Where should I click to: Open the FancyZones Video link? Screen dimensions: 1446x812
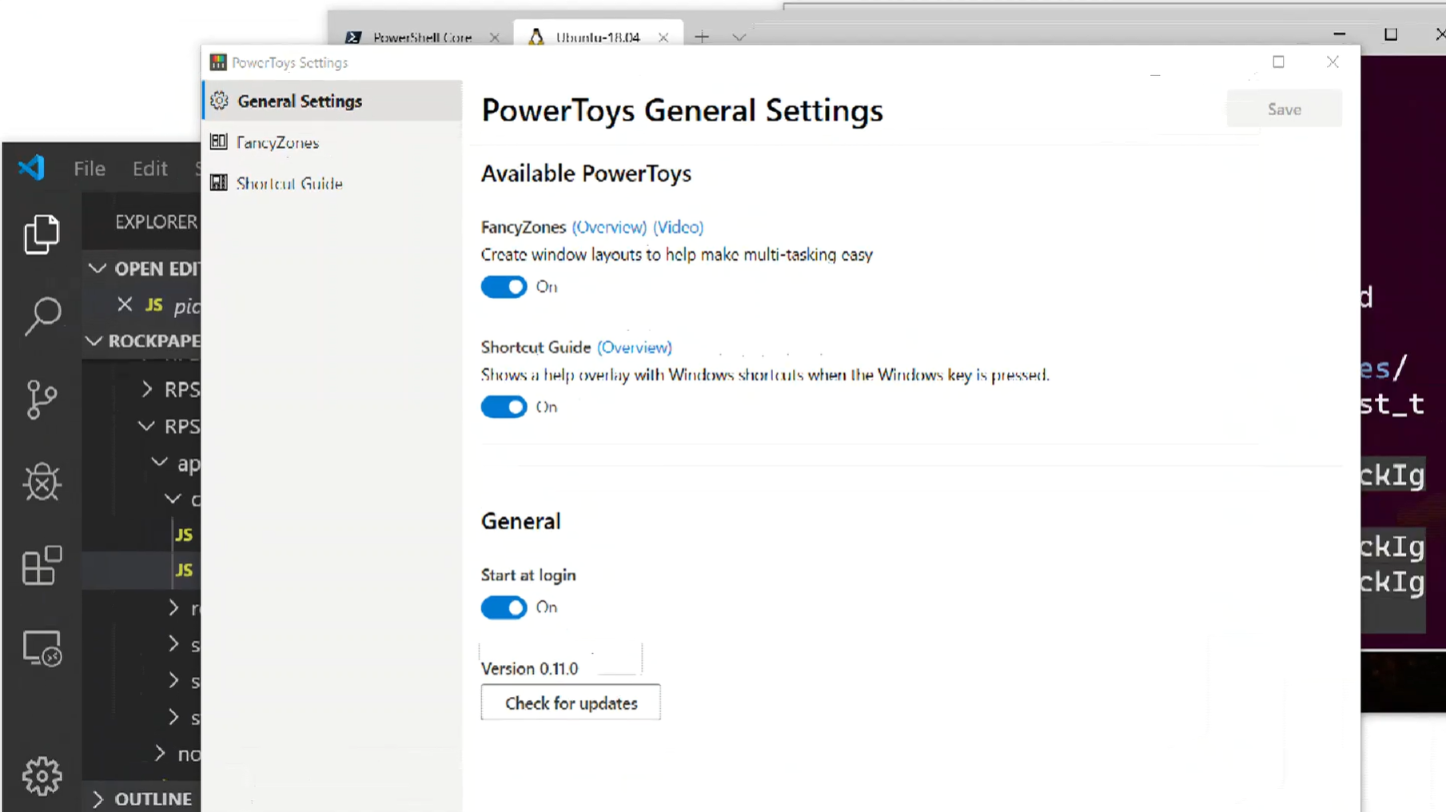click(x=678, y=227)
